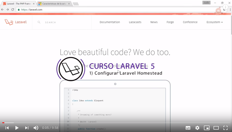This screenshot has height=132, width=232.
Task: Click the 'CURSO LARAVEL 5' title text
Action: coord(122,66)
